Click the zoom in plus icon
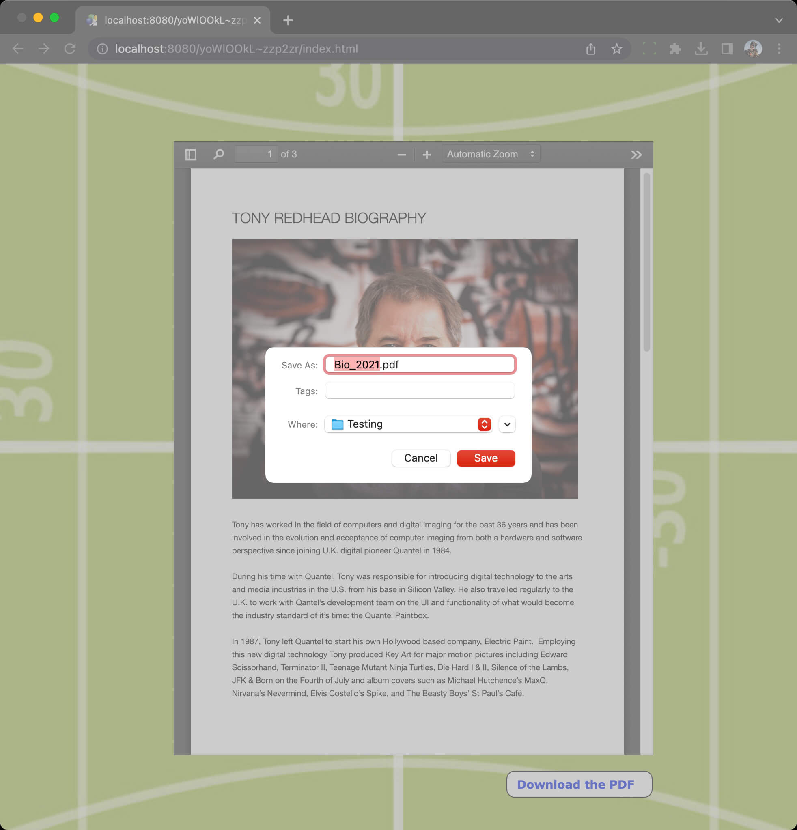The image size is (797, 830). [427, 154]
